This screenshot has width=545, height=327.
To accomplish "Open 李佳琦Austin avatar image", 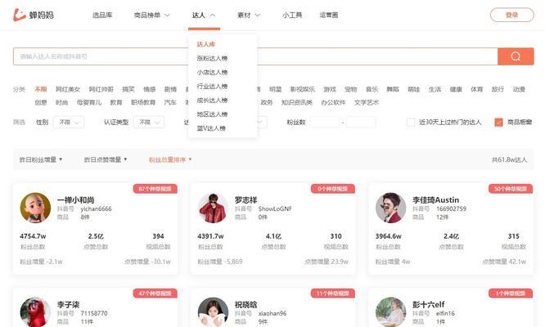I will [390, 208].
